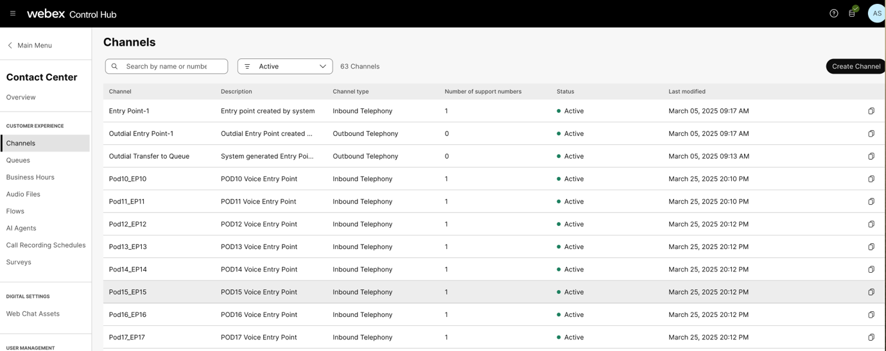The height and width of the screenshot is (351, 886).
Task: Click copy icon for Pod10_EP10 row
Action: [871, 179]
